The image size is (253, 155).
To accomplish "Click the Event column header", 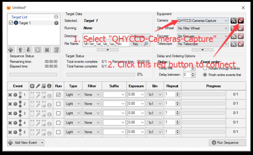I will click(x=18, y=86).
